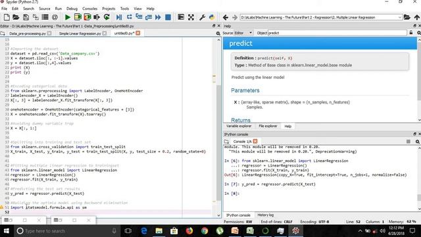This screenshot has height=237, width=421.
Task: Click the debugger step-into icon
Action: click(139, 17)
